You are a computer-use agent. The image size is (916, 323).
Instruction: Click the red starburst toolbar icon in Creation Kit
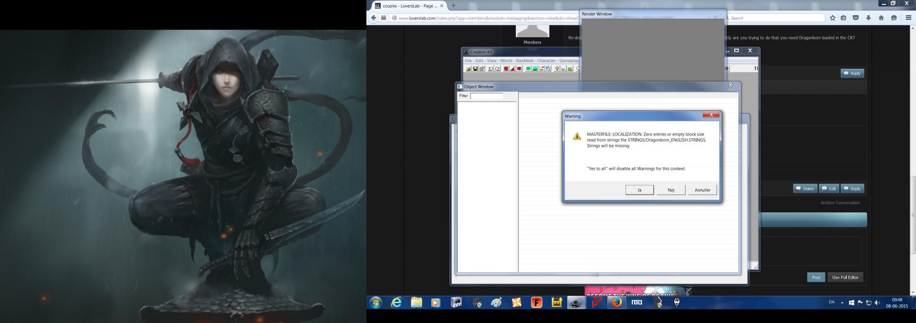point(506,69)
